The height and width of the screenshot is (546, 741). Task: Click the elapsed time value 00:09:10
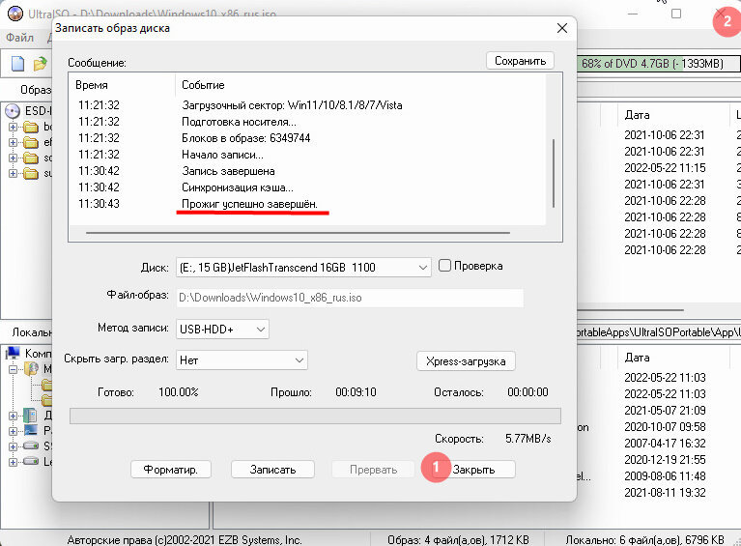[356, 392]
